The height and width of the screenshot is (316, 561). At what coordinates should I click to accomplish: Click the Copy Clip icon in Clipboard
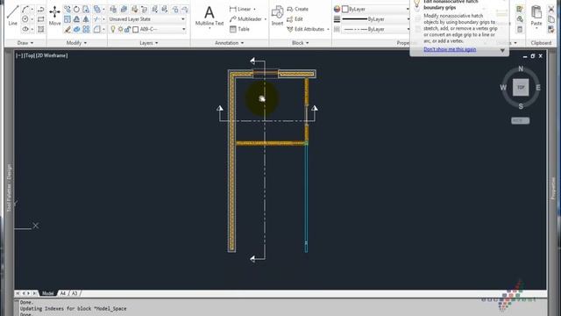[x=551, y=19]
